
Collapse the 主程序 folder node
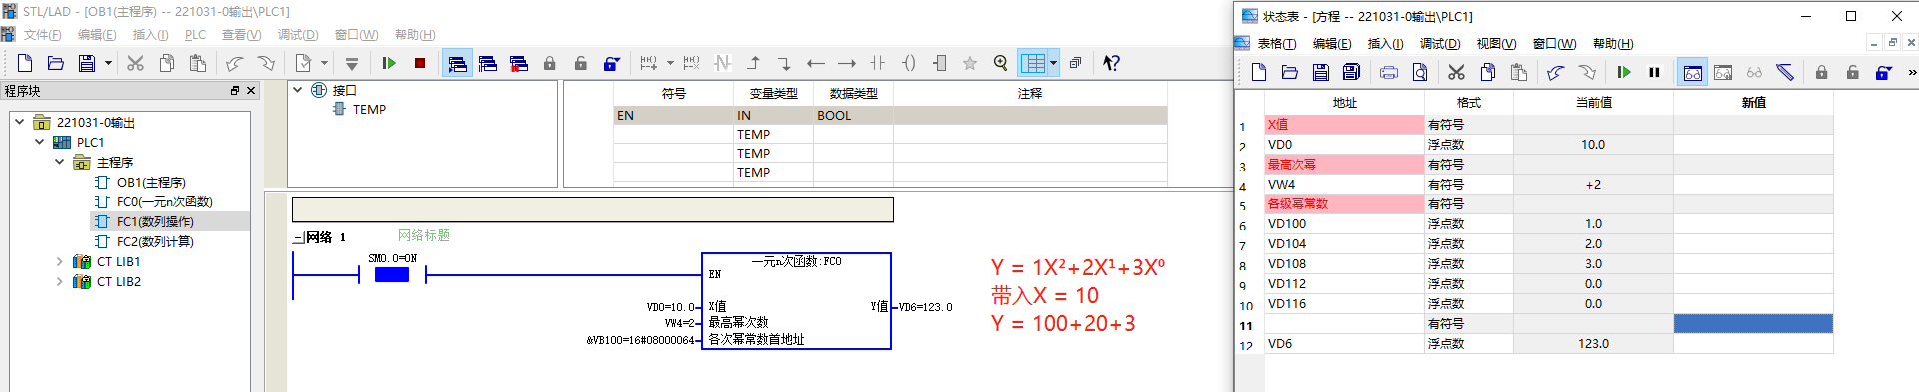pos(59,162)
